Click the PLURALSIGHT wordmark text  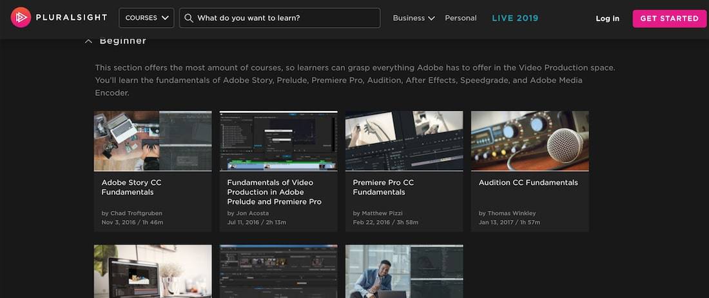(72, 17)
